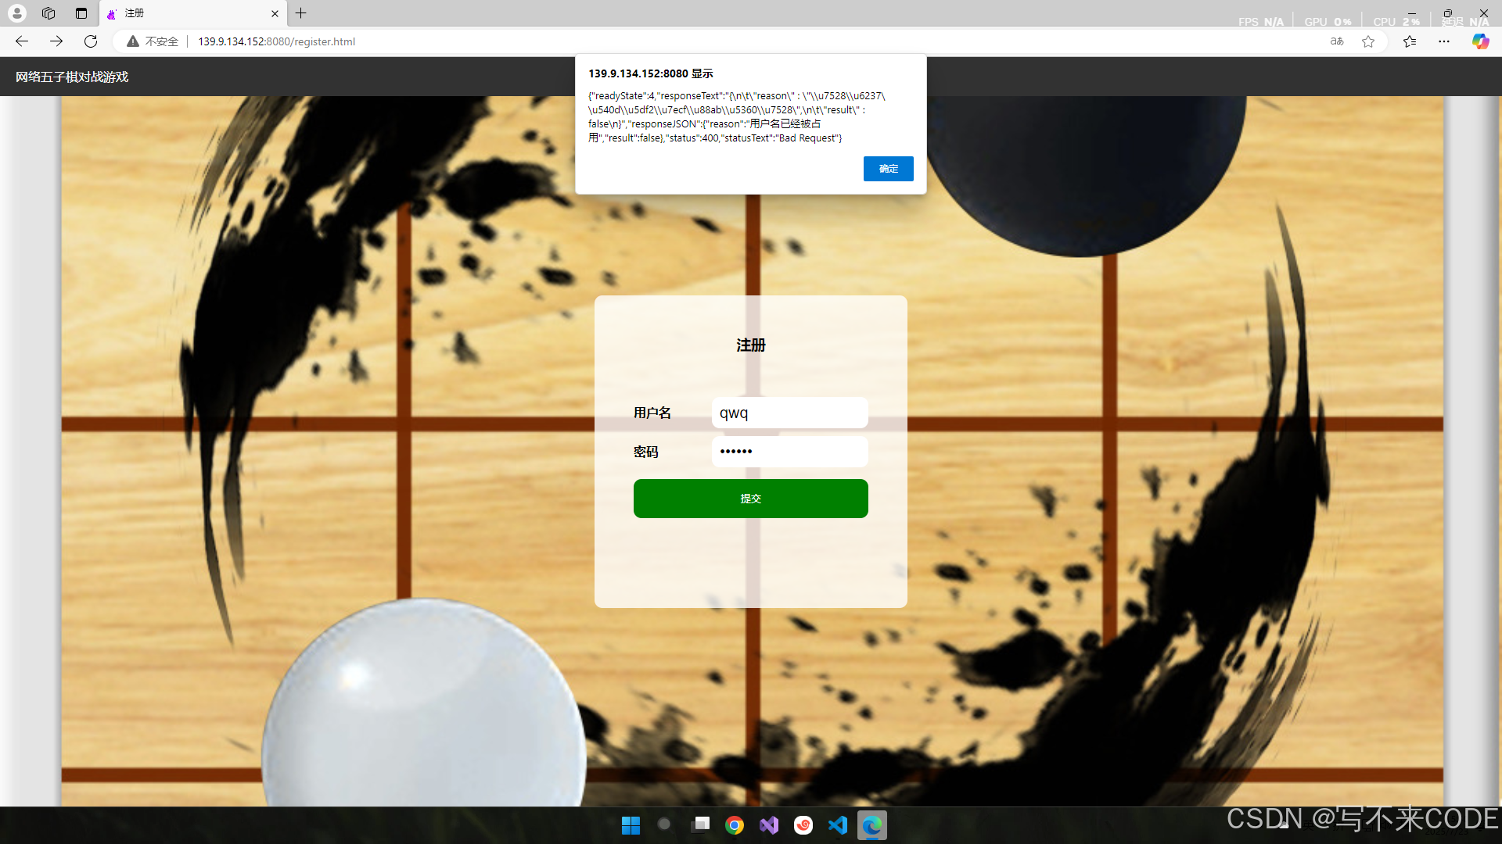
Task: Open Visual Studio Code from the taskbar
Action: pyautogui.click(x=838, y=825)
